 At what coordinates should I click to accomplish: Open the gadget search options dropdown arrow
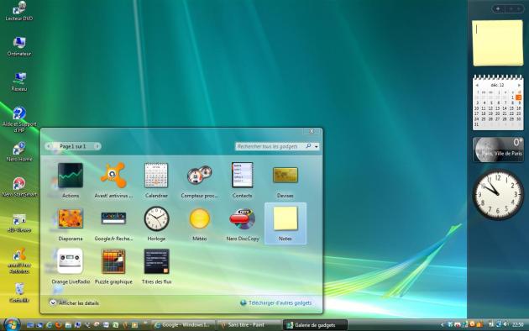pos(316,146)
